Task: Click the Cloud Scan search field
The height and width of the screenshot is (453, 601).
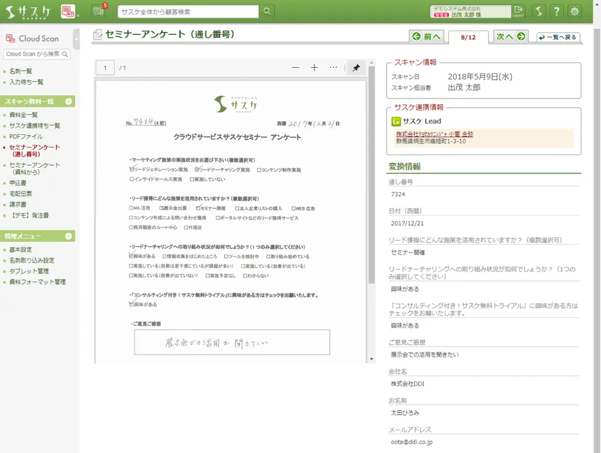Action: click(x=32, y=54)
